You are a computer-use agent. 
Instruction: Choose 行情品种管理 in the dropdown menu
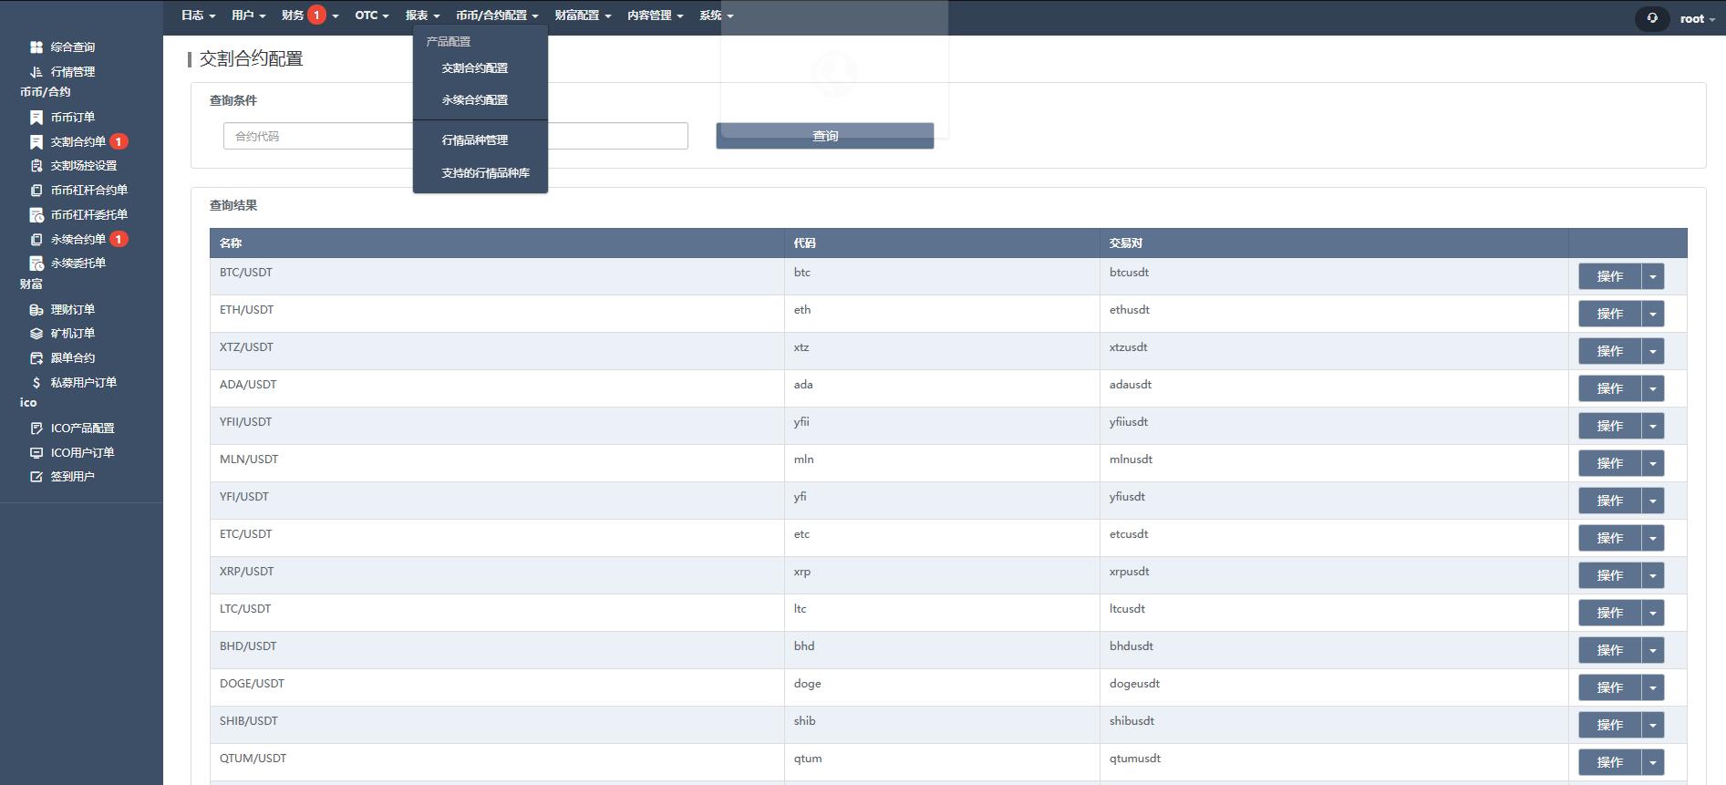[x=475, y=140]
